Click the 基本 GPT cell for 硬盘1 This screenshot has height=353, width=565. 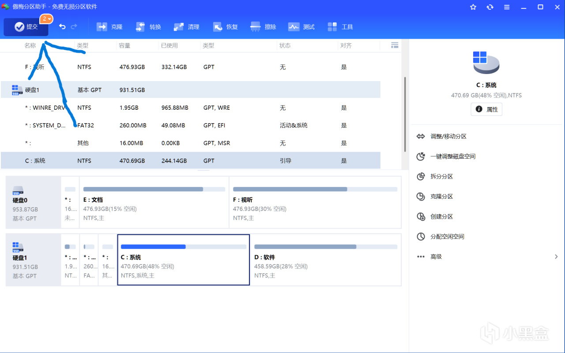89,90
